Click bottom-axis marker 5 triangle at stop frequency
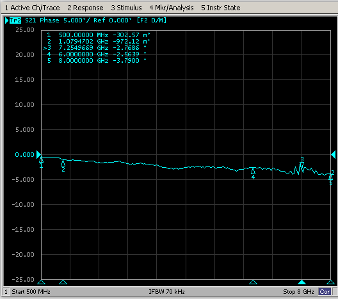The image size is (338, 299). 330,282
